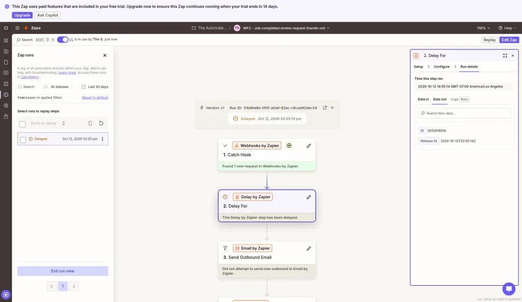Image resolution: width=522 pixels, height=302 pixels.
Task: Open the Copilot sparkle icon at bottom-left
Action: [x=6, y=294]
